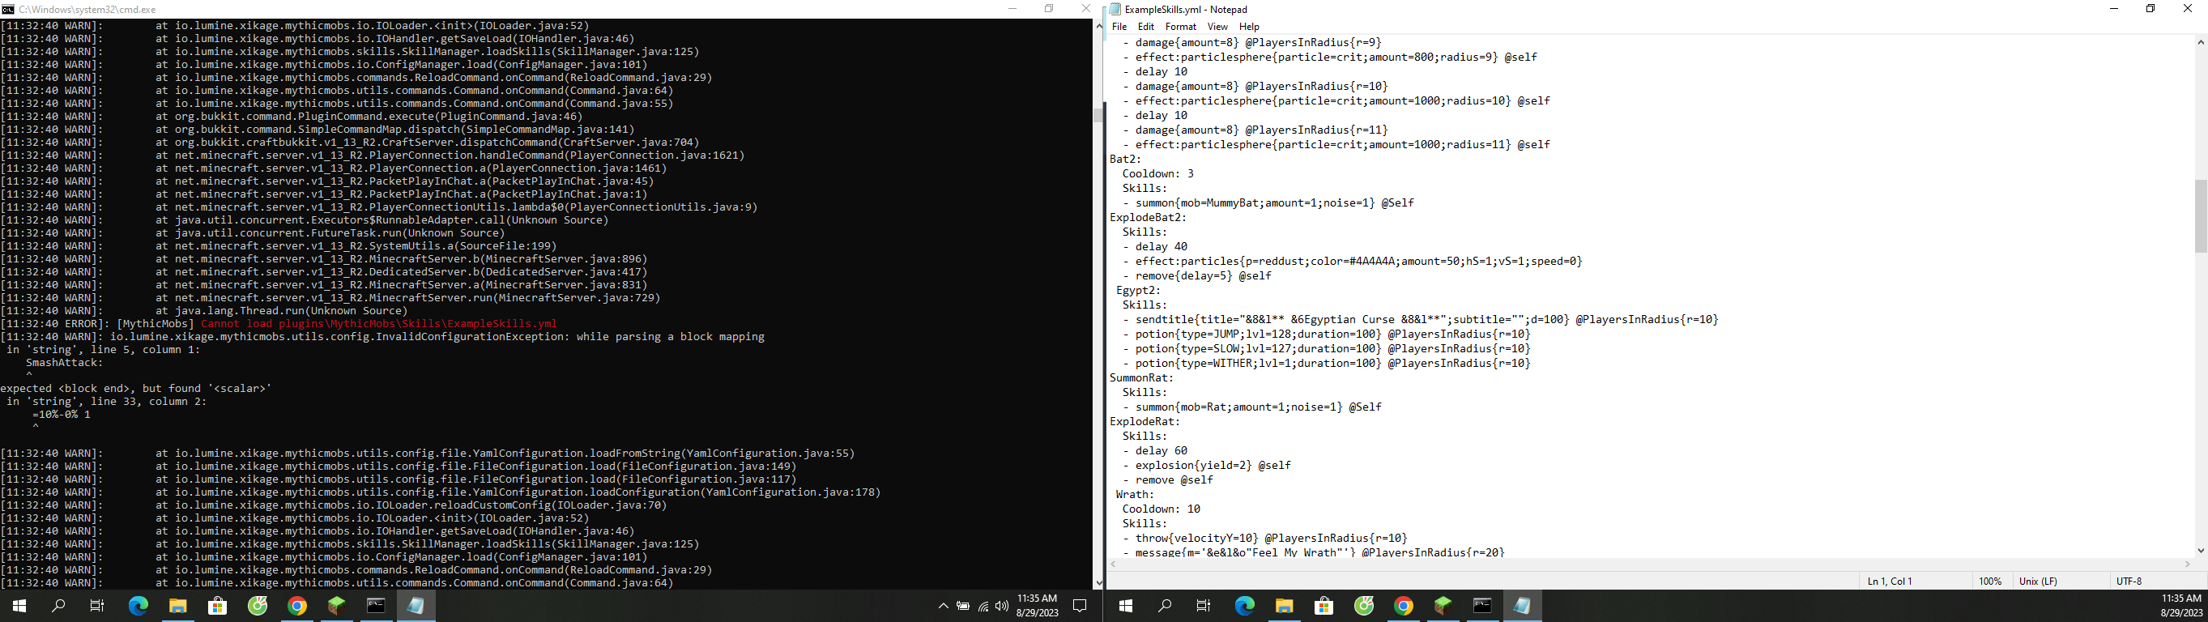Viewport: 2208px width, 622px height.
Task: Select the Notepad icon on Notepad-side taskbar
Action: (1522, 607)
